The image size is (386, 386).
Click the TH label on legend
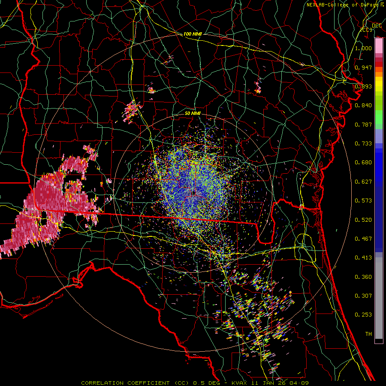(x=368, y=334)
